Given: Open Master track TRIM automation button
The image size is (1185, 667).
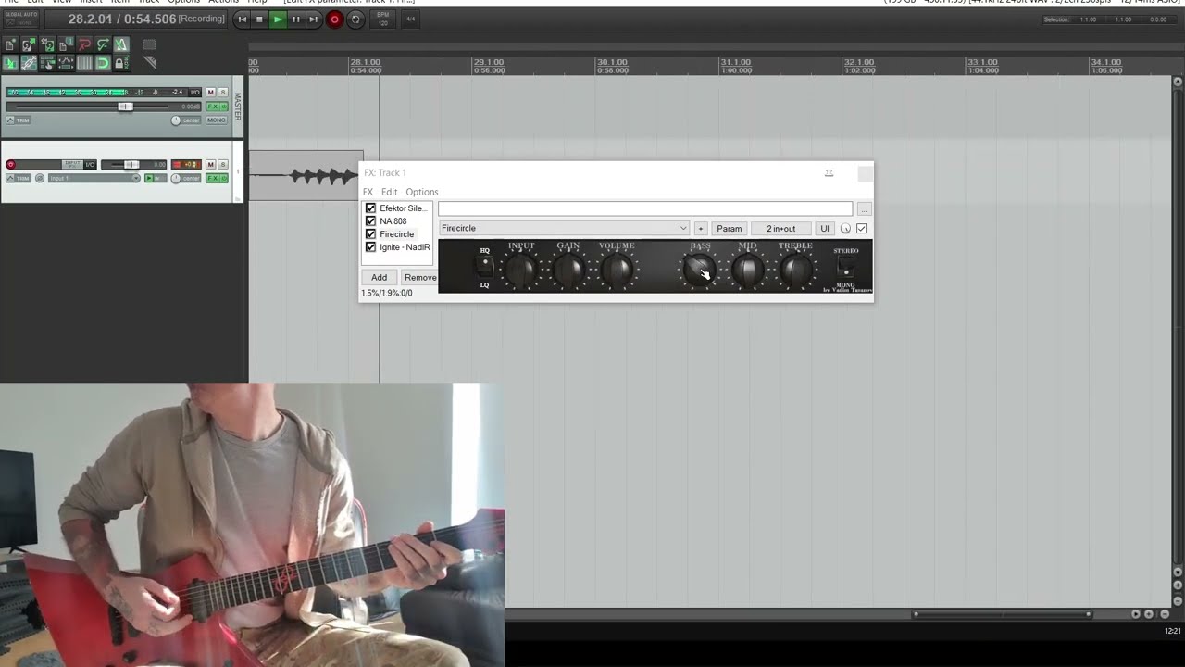Looking at the screenshot, I should pyautogui.click(x=19, y=120).
